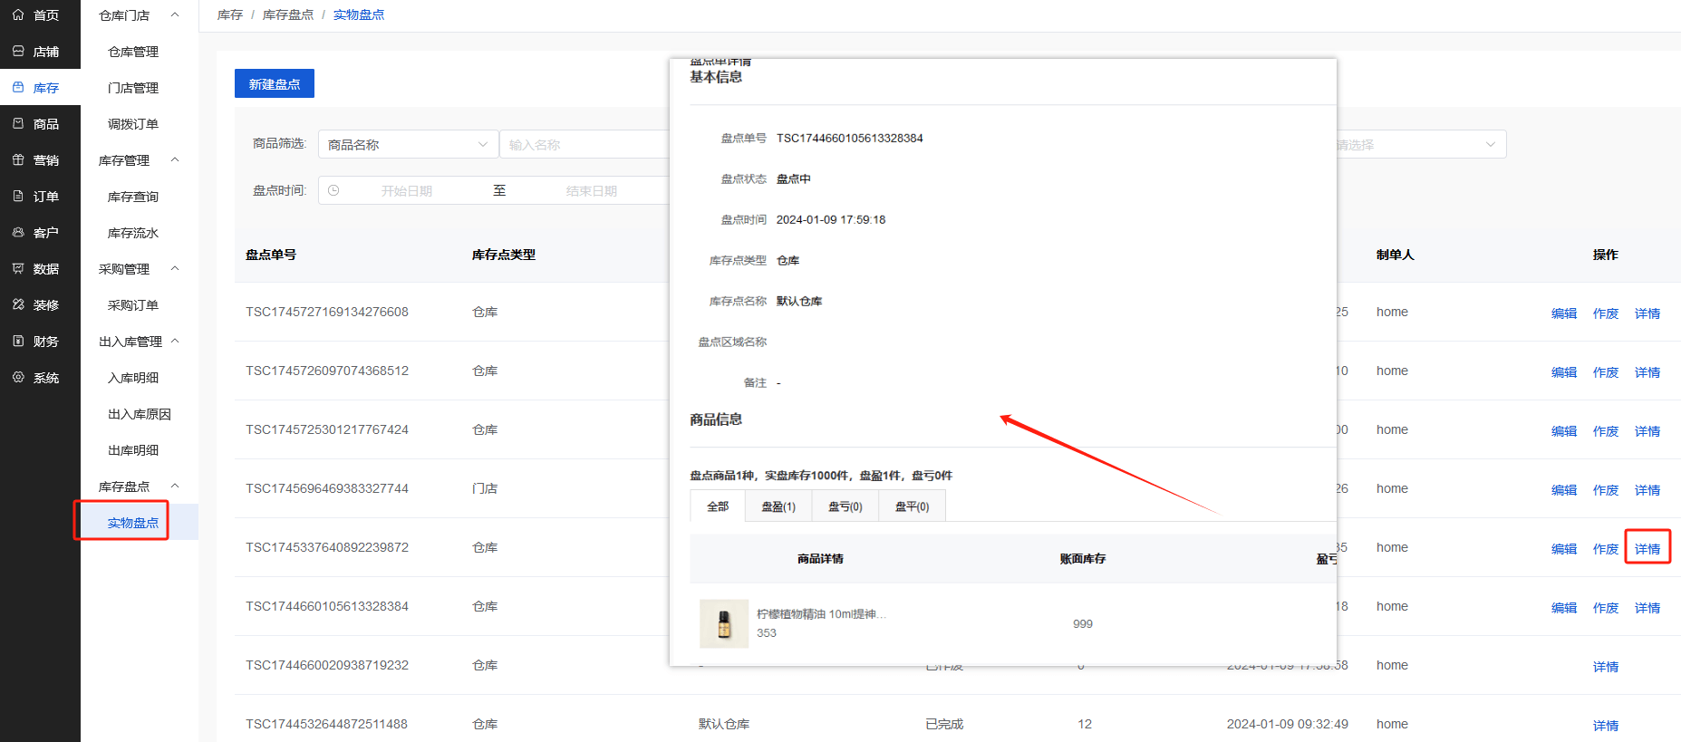Collapse the 库存管理 menu group
Image resolution: width=1681 pixels, height=742 pixels.
click(x=175, y=159)
